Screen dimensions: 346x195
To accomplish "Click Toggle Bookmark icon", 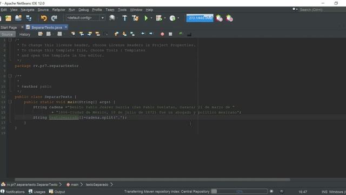I will (x=132, y=34).
